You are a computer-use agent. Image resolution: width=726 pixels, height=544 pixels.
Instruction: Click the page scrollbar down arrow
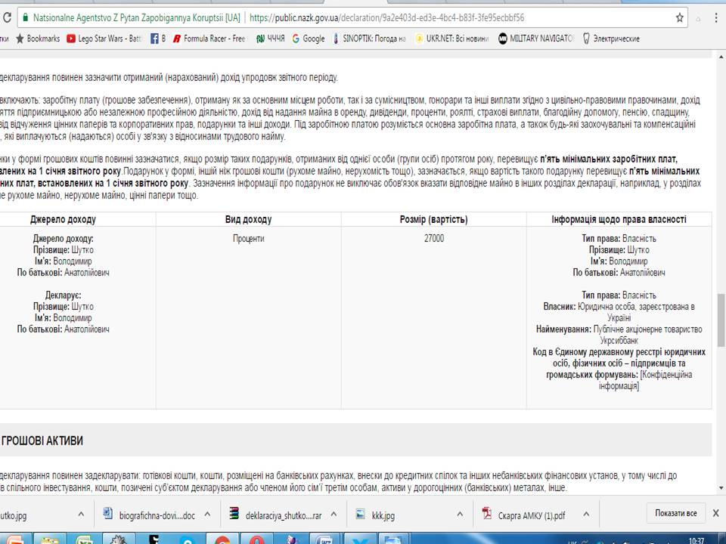pos(721,487)
